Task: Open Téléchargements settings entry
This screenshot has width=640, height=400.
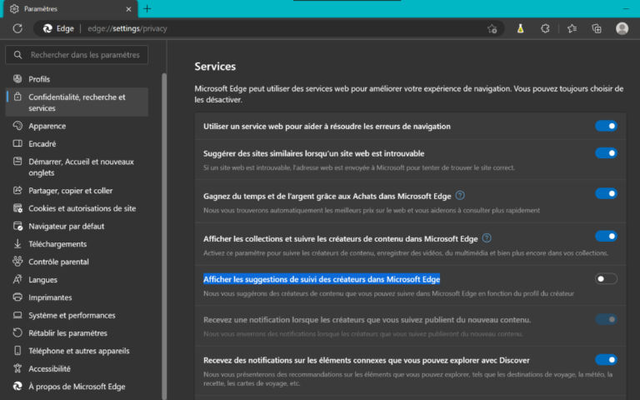Action: coord(77,243)
